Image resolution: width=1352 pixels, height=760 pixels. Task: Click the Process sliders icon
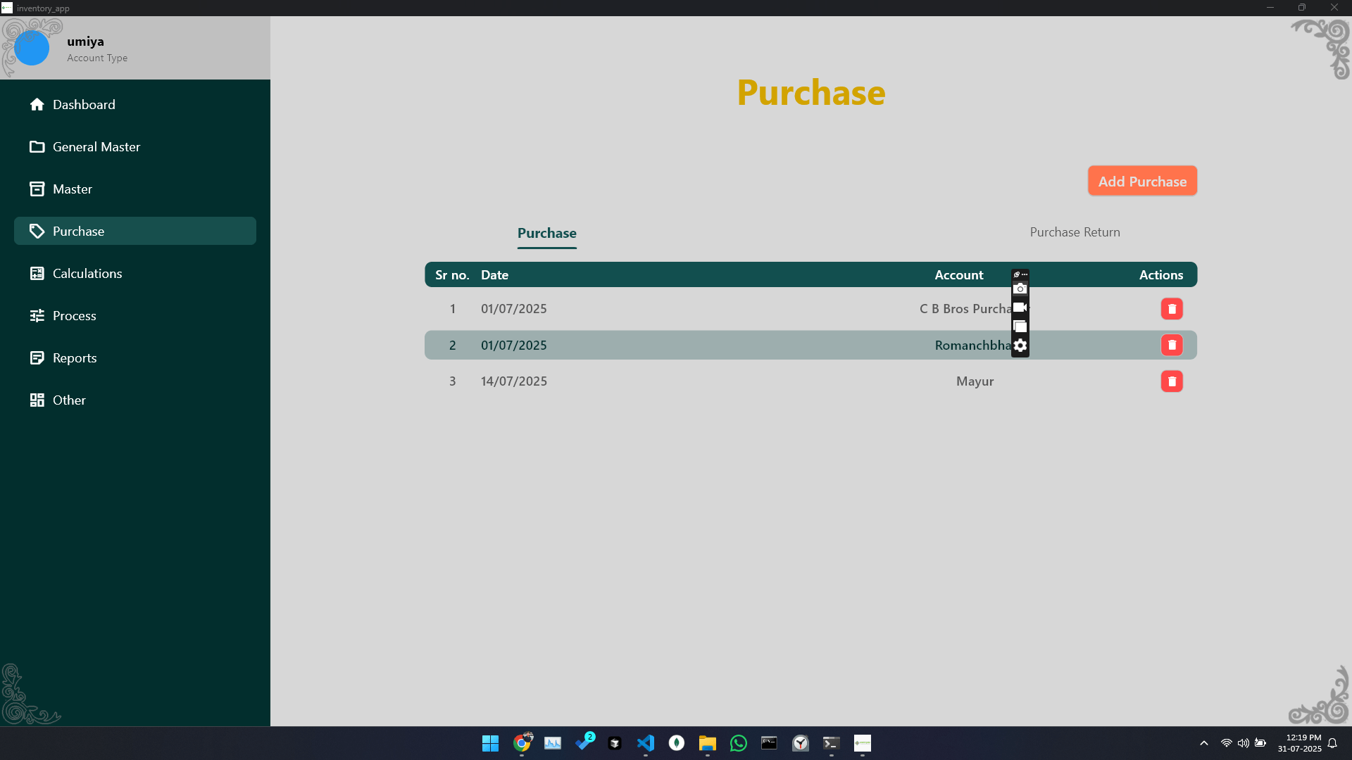(x=37, y=315)
